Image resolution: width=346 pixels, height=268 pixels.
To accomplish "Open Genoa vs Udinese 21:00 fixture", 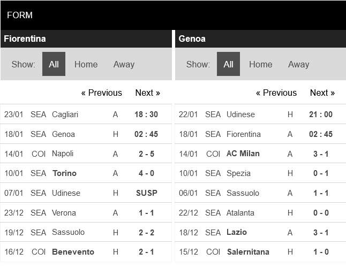I will pyautogui.click(x=321, y=114).
